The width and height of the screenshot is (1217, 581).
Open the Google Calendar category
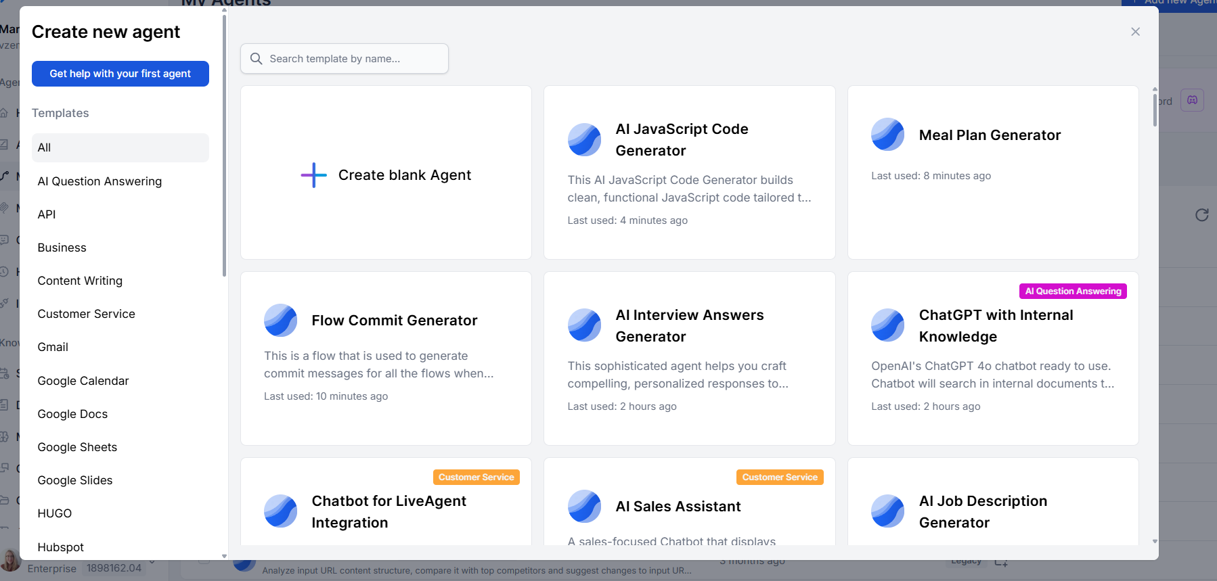pos(120,381)
